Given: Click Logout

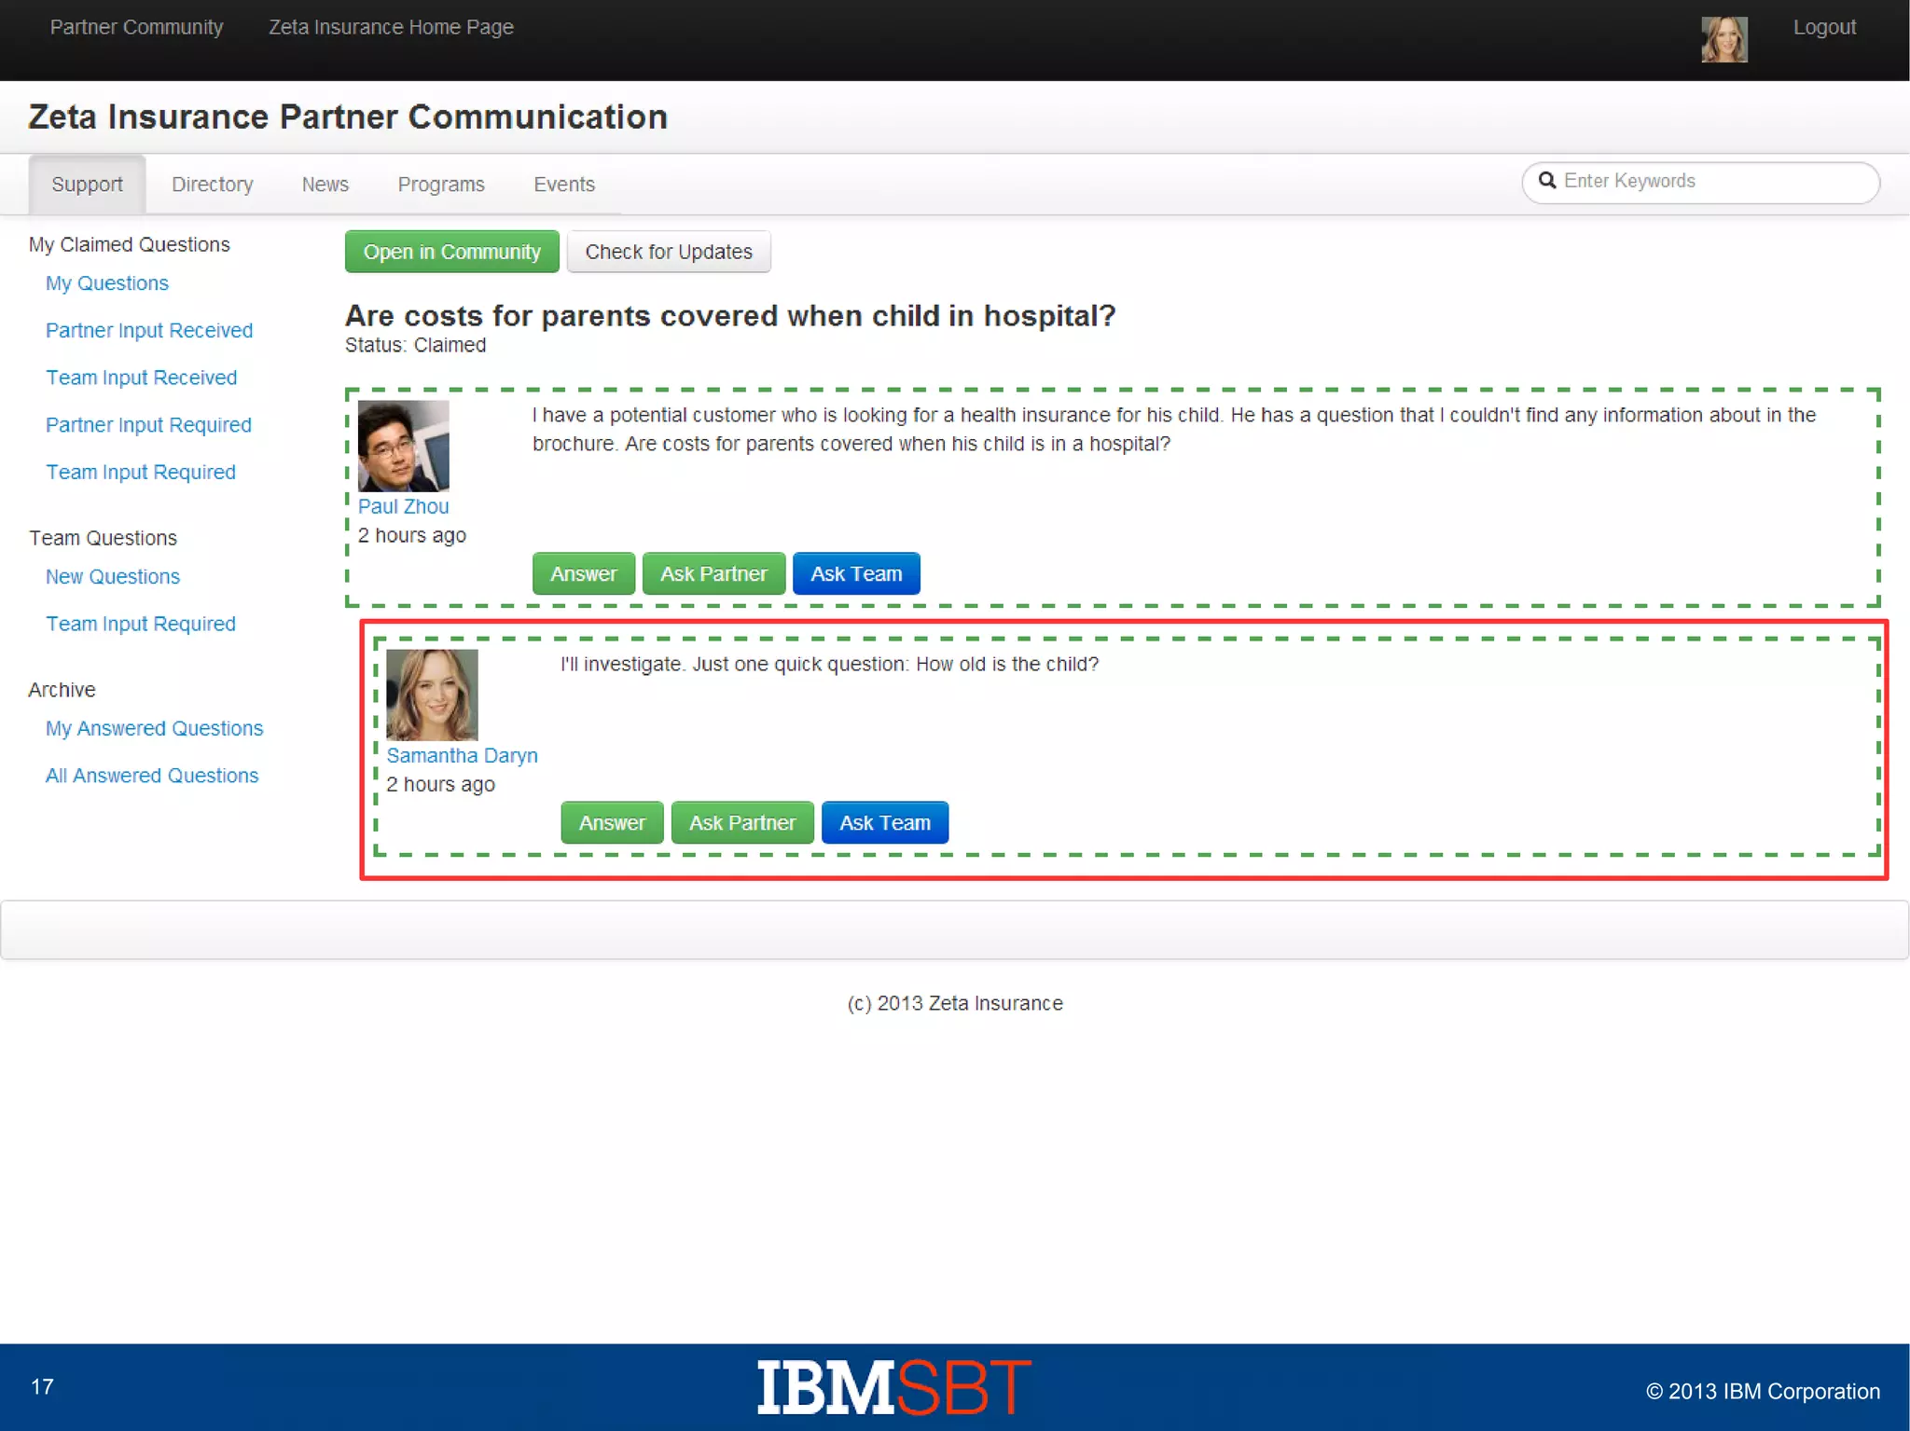Looking at the screenshot, I should 1824,27.
